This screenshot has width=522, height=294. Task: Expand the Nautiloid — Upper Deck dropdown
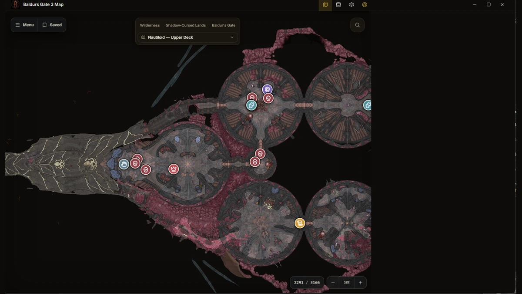coord(188,37)
